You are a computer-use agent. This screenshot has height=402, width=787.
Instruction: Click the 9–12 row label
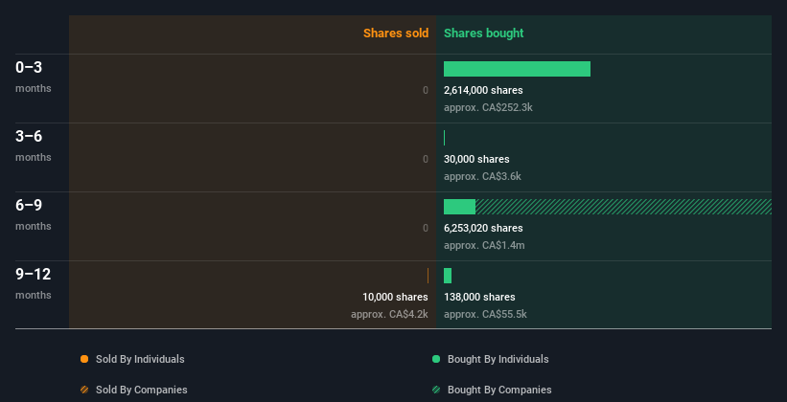click(x=34, y=274)
